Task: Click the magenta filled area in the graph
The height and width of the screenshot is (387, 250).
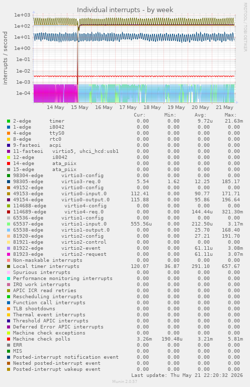Action: 56,93
